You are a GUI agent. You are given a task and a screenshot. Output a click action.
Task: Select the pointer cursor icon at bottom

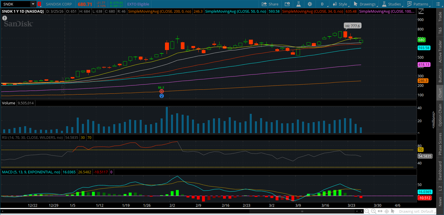(393, 211)
